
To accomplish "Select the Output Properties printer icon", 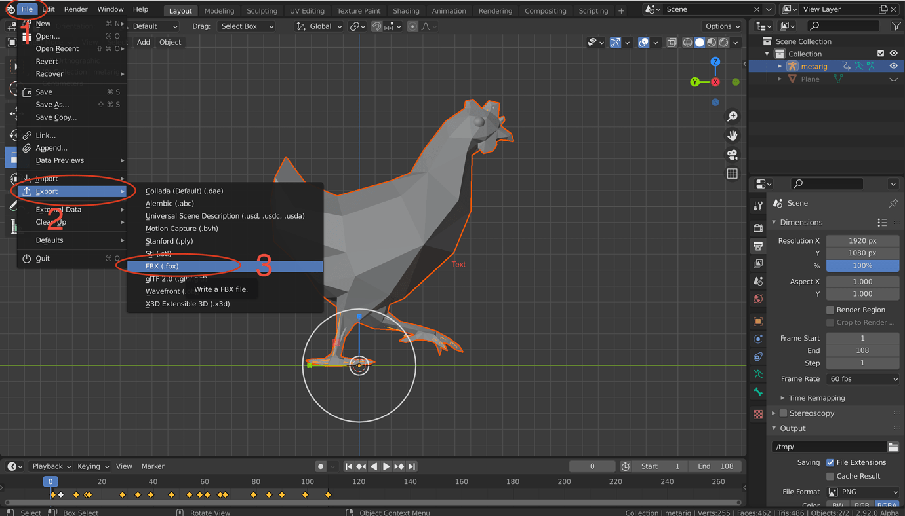I will tap(757, 246).
